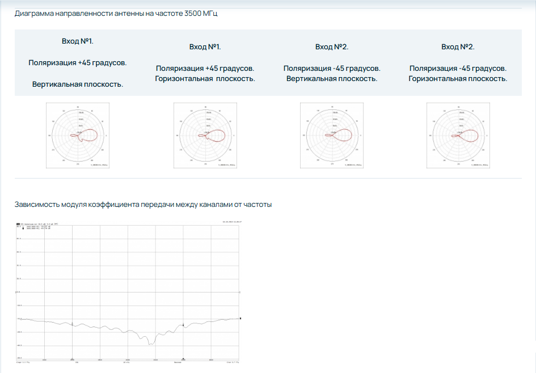Click the deepest dip of the trace
This screenshot has height=373, width=536.
click(150, 344)
